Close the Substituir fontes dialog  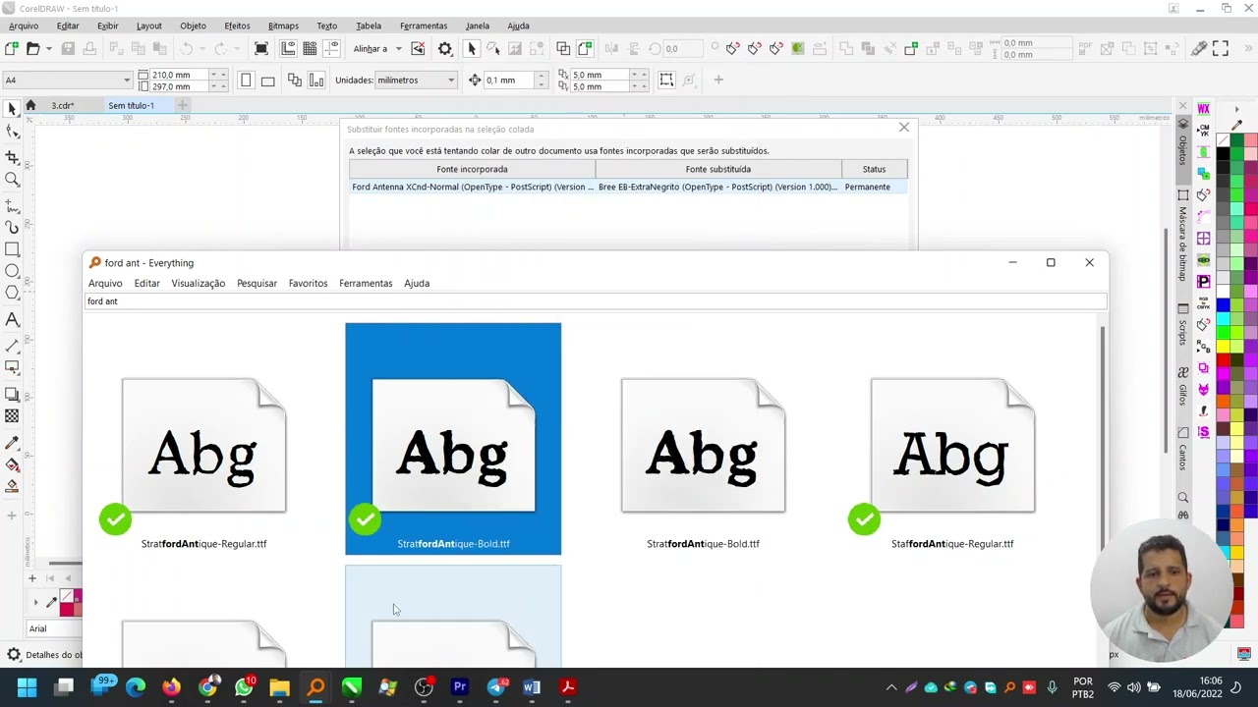click(x=904, y=128)
